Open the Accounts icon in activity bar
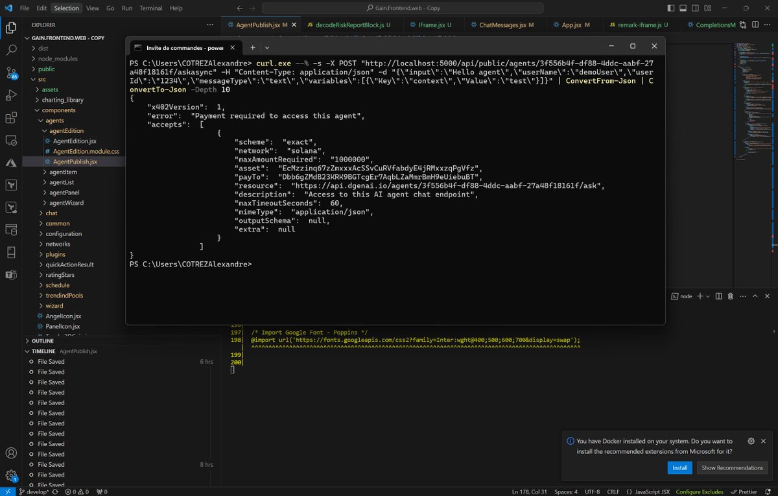The image size is (778, 496). tap(11, 453)
